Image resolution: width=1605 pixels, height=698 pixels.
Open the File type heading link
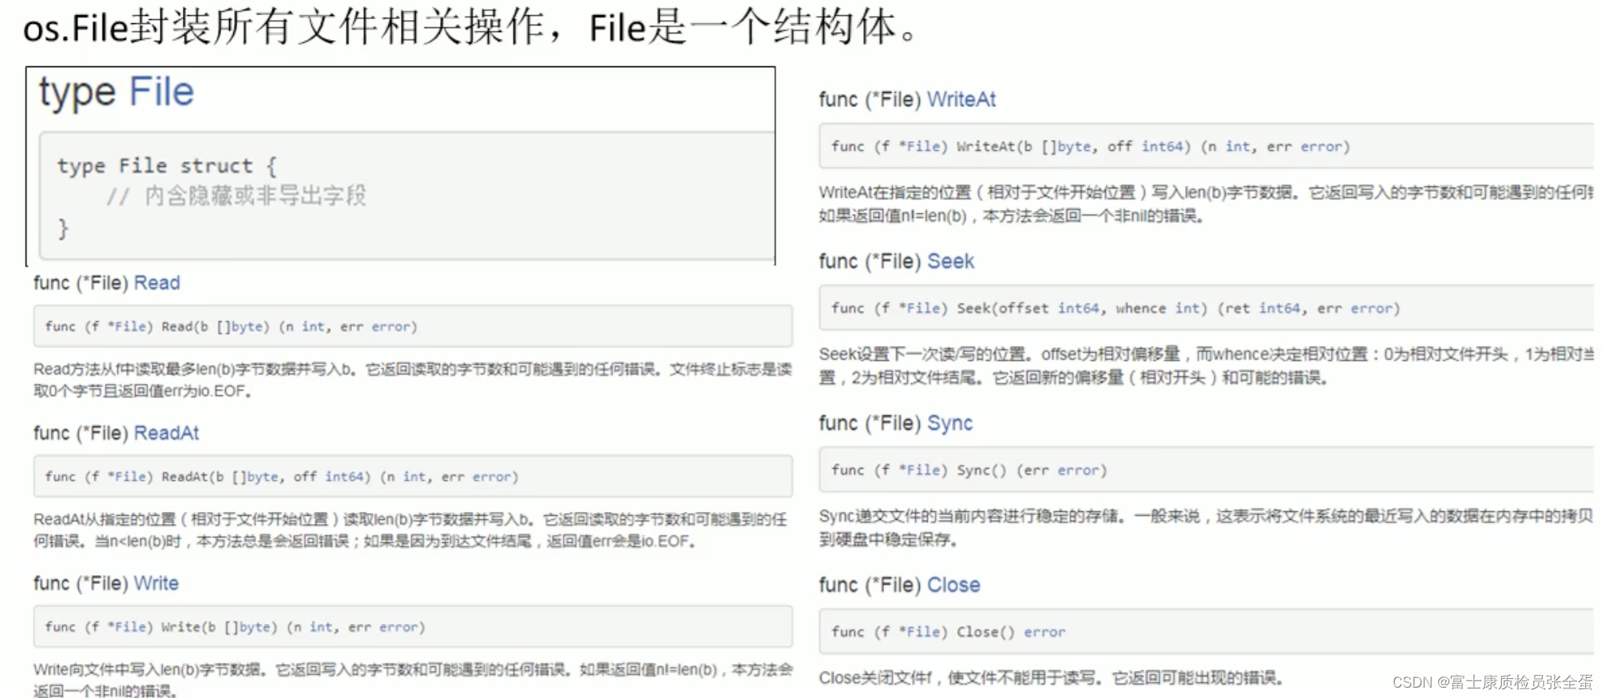coord(161,92)
